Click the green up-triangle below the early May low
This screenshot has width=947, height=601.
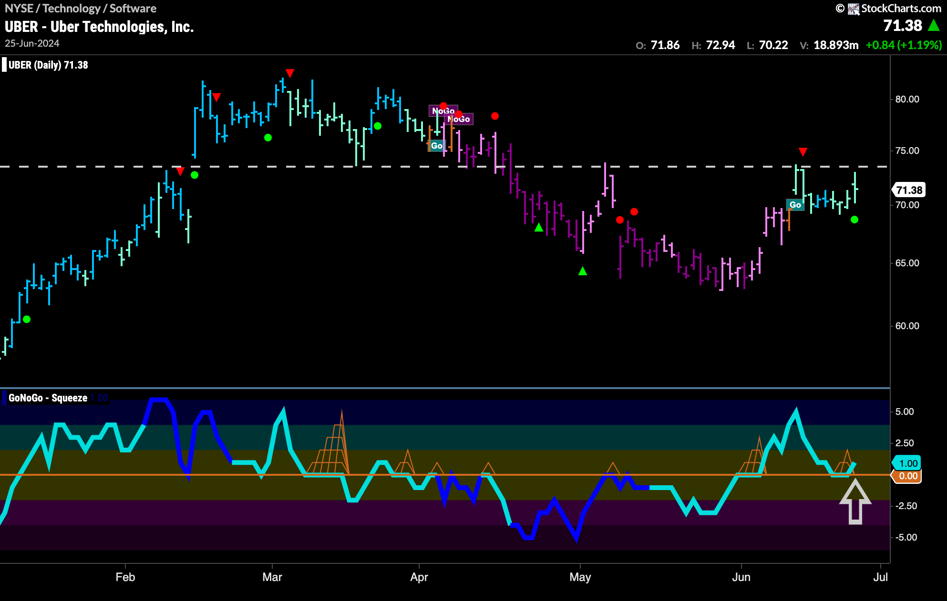583,271
